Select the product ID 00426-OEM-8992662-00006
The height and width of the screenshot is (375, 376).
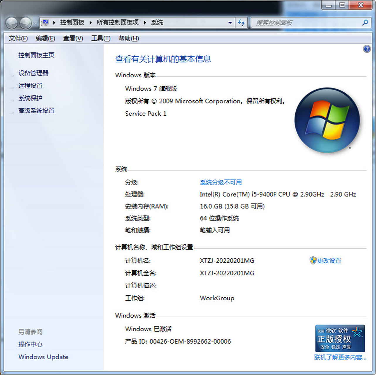click(x=190, y=342)
